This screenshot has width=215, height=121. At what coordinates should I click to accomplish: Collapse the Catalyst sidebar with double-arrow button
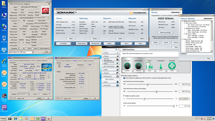pyautogui.click(x=119, y=50)
